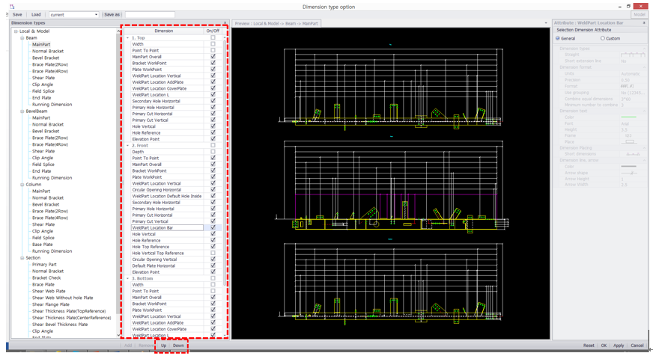Screen dimensions: 653x356
Task: Click the Preview: Local & Model tab
Action: coord(276,23)
